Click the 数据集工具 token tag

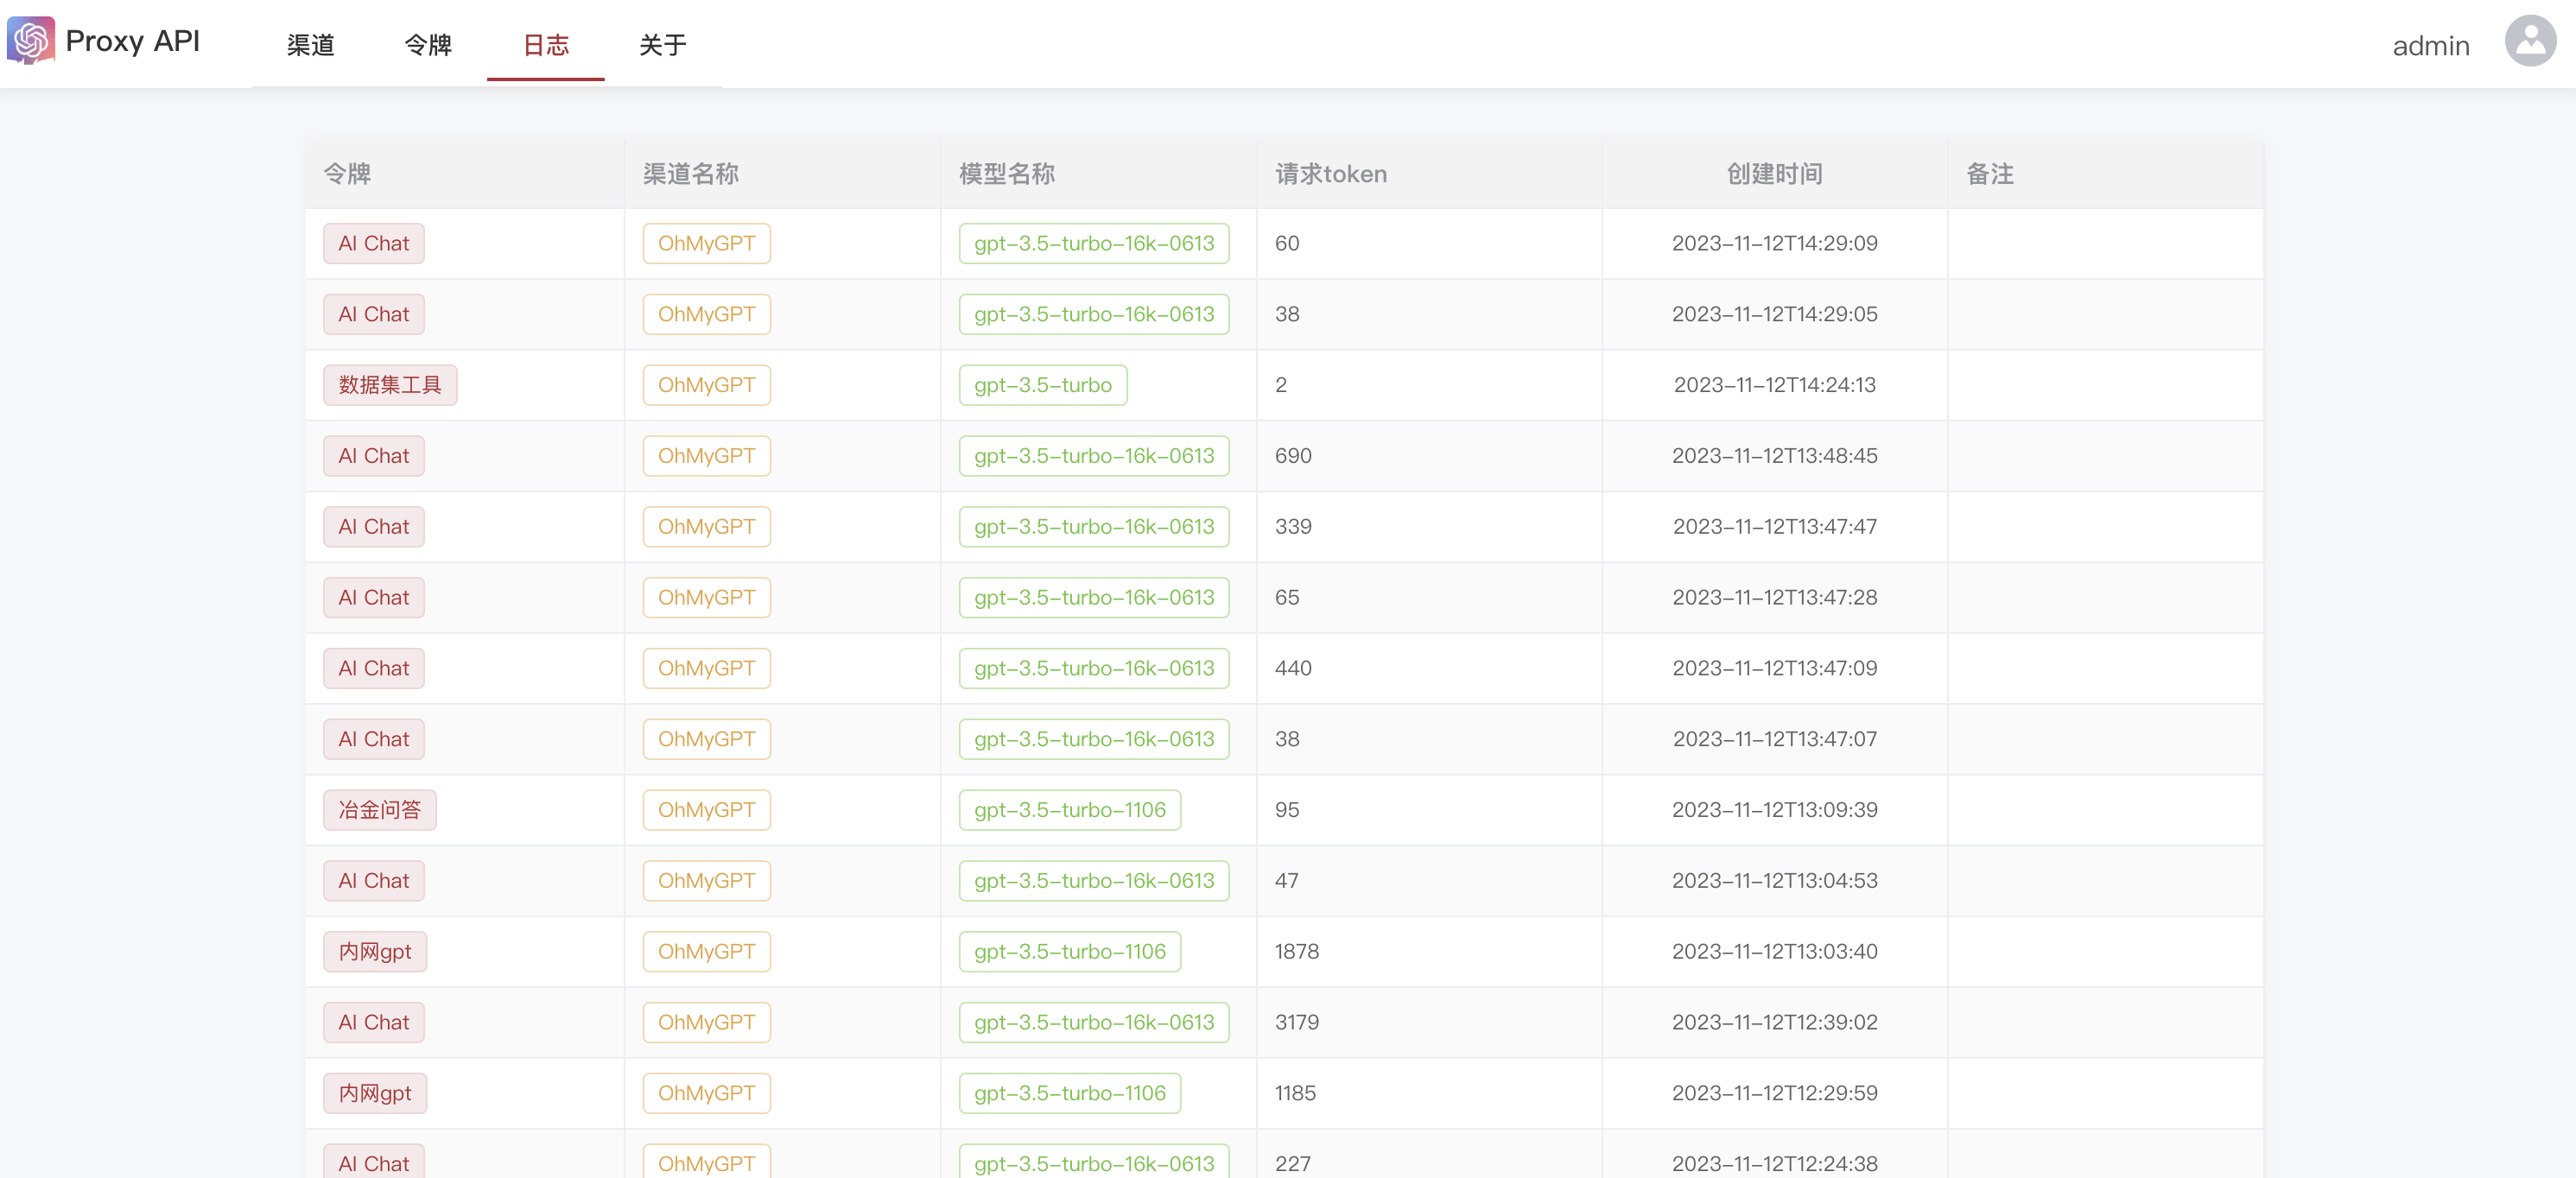tap(389, 385)
